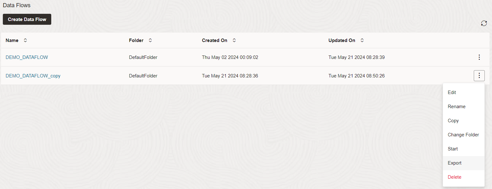The image size is (492, 189).
Task: Click the DefaultFolder cell in DEMO_DATAFLOW row
Action: point(143,57)
